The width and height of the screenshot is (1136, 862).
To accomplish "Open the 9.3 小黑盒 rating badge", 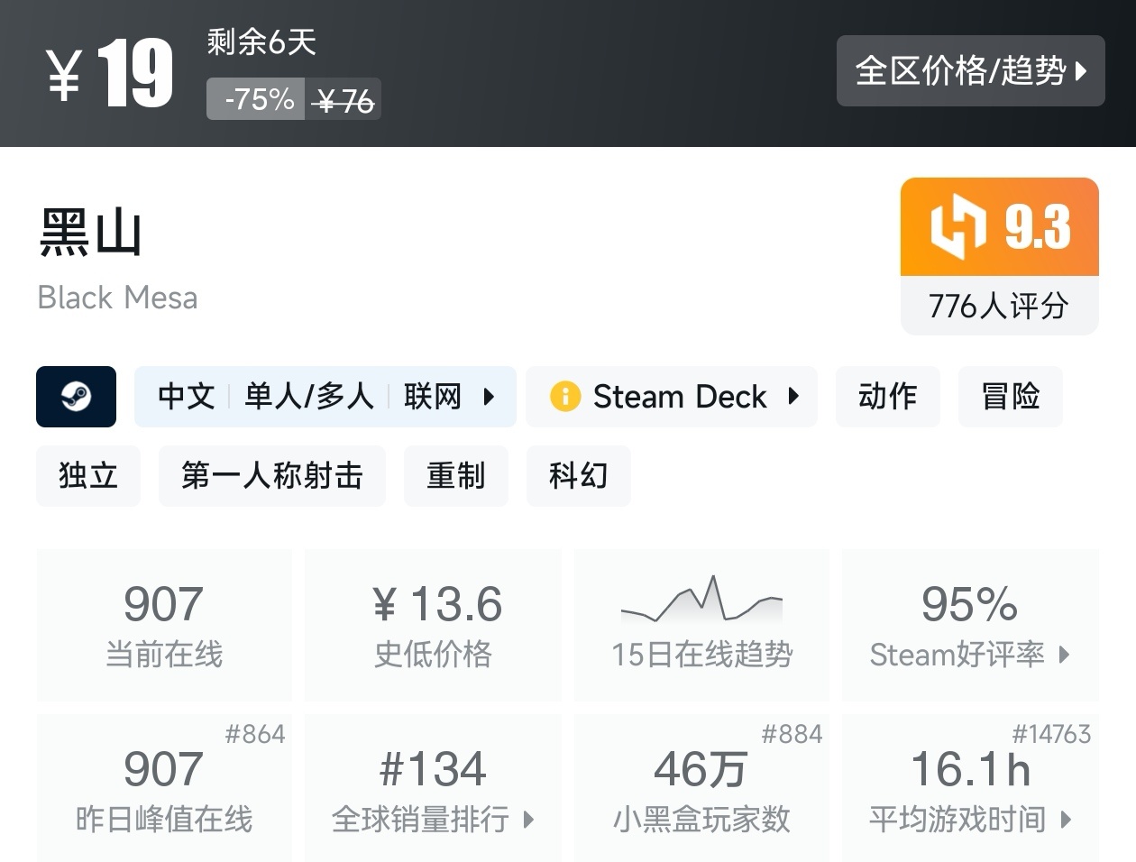I will click(998, 225).
